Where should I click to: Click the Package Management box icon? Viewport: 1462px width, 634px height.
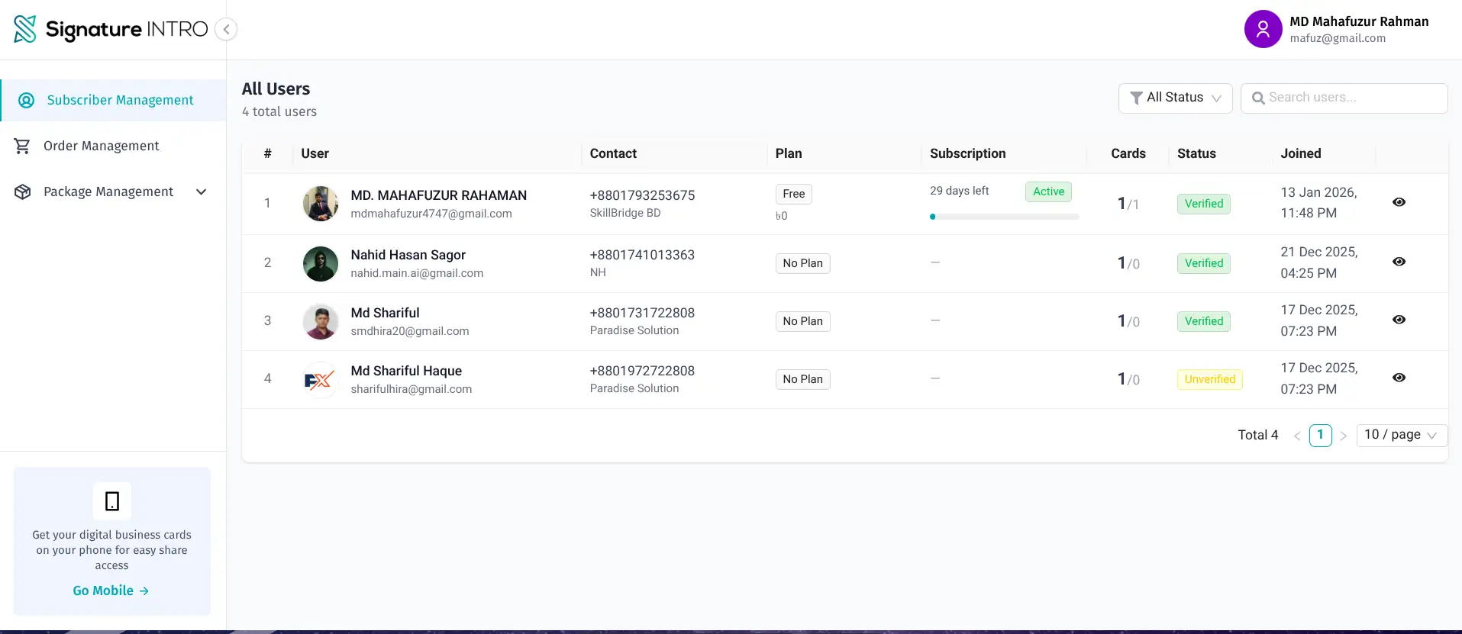[22, 191]
